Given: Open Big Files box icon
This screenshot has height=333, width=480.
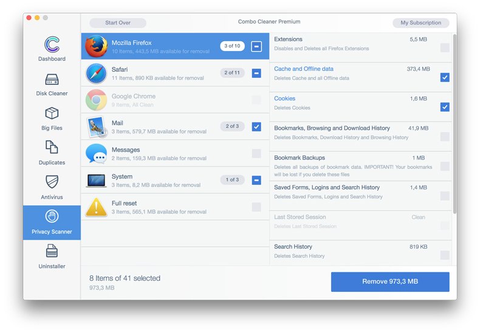Looking at the screenshot, I should coord(52,114).
